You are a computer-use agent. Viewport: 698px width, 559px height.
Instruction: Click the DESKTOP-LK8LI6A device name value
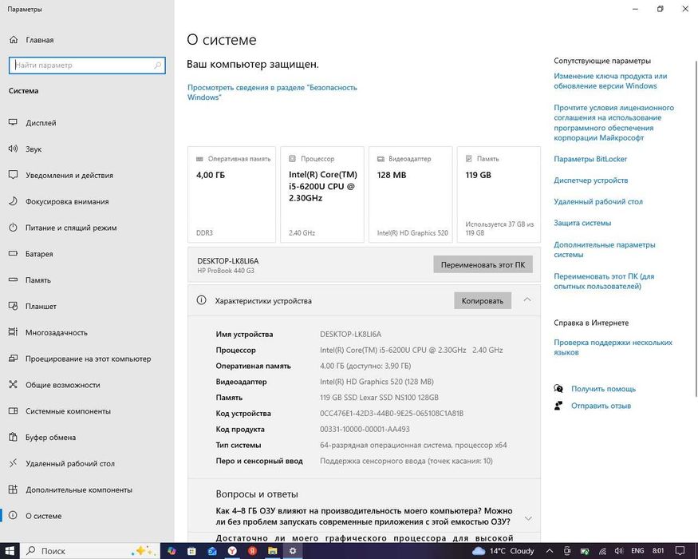point(350,335)
